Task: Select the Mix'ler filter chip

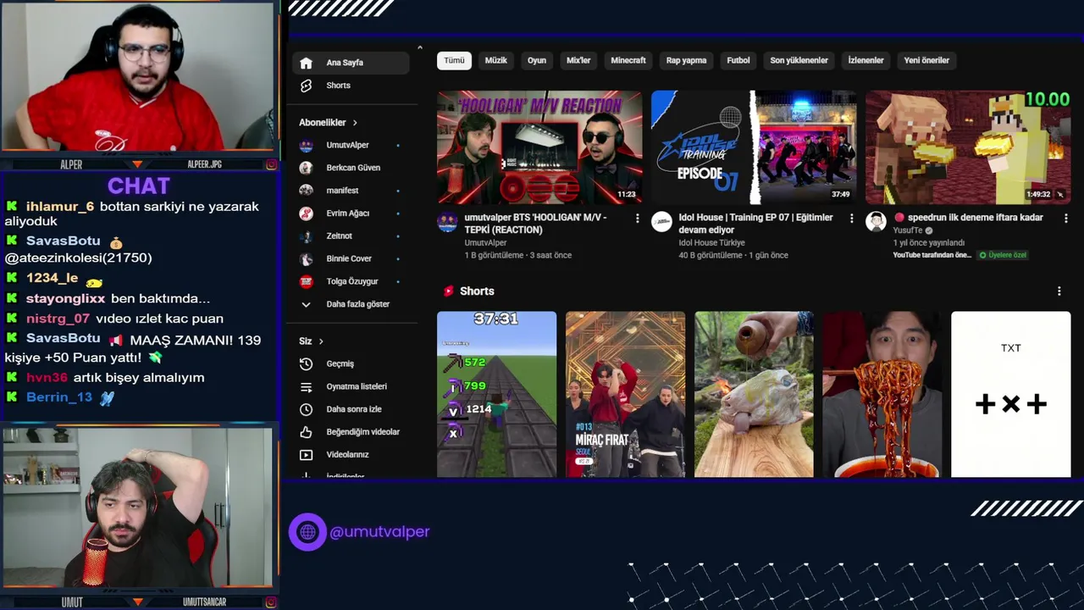Action: point(578,60)
